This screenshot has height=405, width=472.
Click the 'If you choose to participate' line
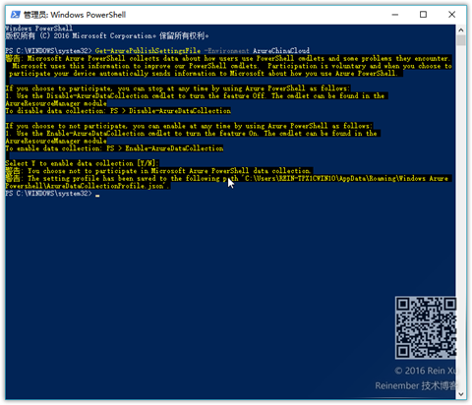click(178, 88)
